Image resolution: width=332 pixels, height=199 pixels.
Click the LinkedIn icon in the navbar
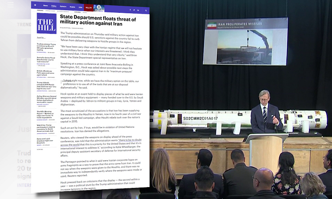(x=138, y=10)
